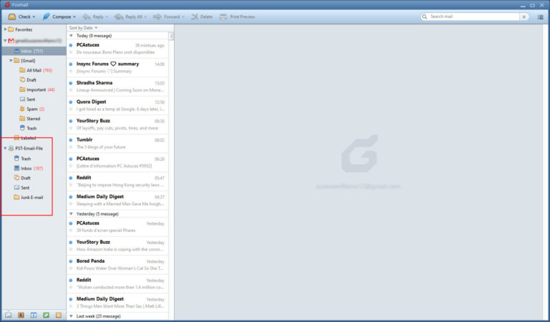Open the green Notes/Tasks icon in bottom bar
Image resolution: width=550 pixels, height=322 pixels.
coord(46,315)
